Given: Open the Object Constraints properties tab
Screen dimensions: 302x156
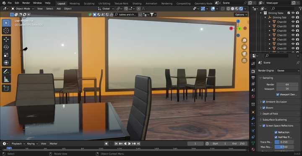Looking at the screenshot, I should [x=253, y=137].
